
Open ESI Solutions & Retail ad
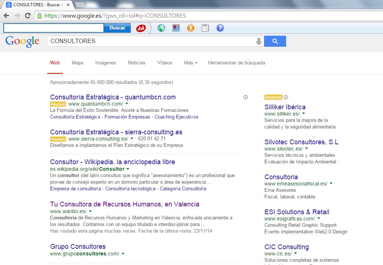(297, 212)
